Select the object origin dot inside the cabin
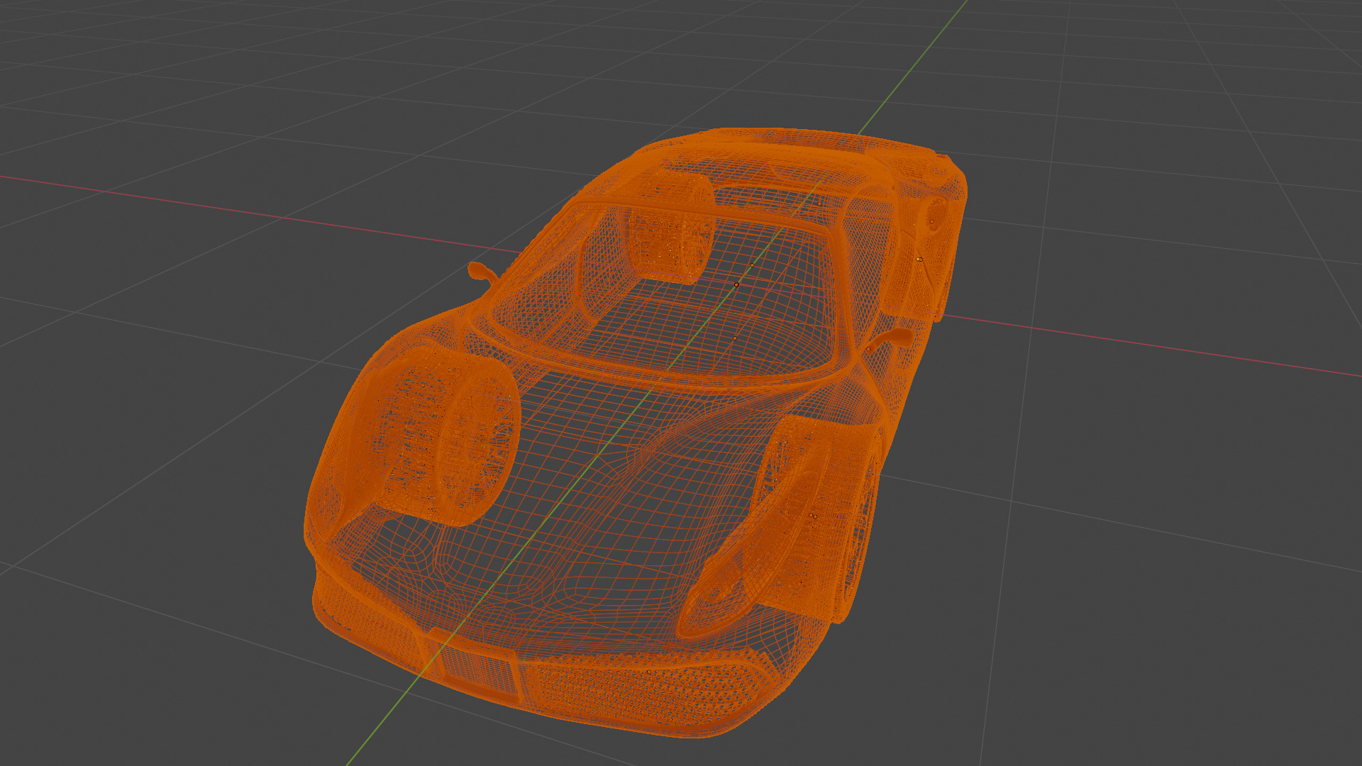 pyautogui.click(x=736, y=284)
